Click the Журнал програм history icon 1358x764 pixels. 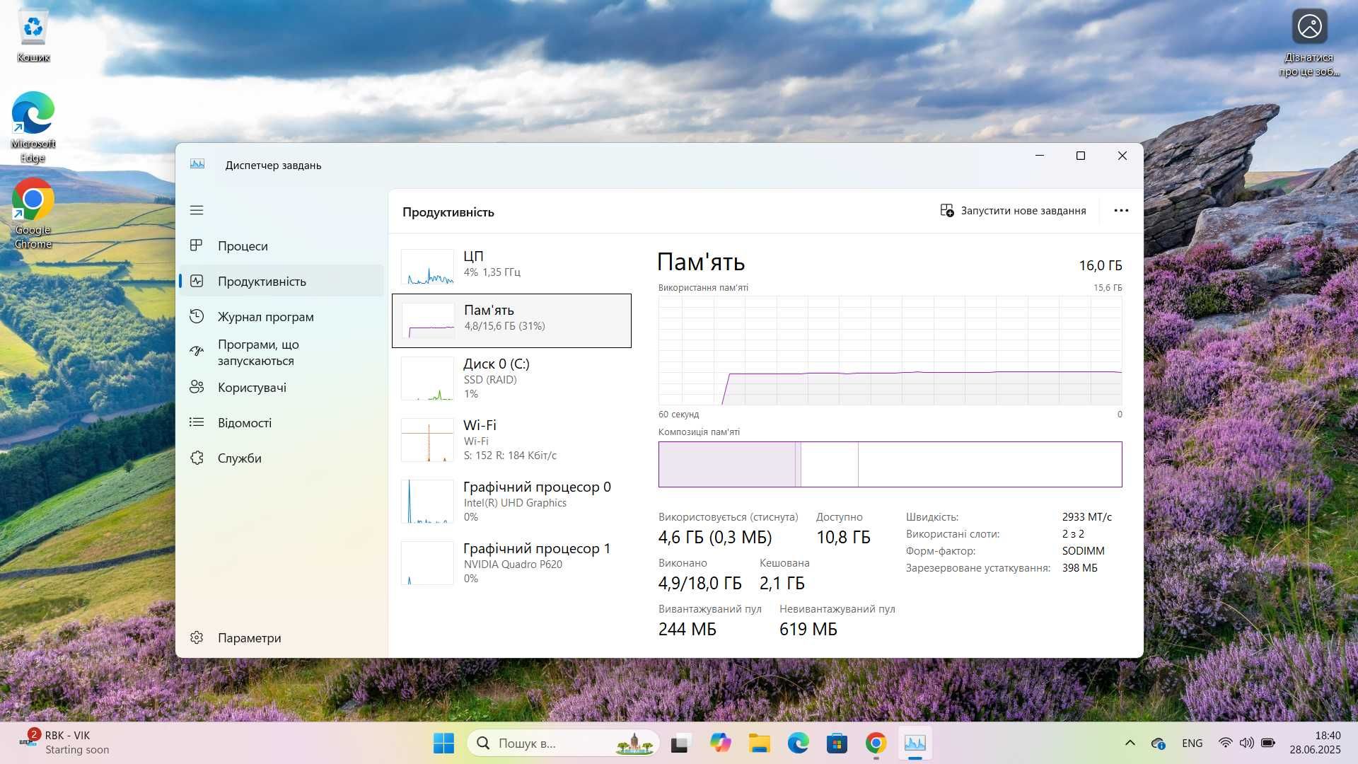pos(197,316)
